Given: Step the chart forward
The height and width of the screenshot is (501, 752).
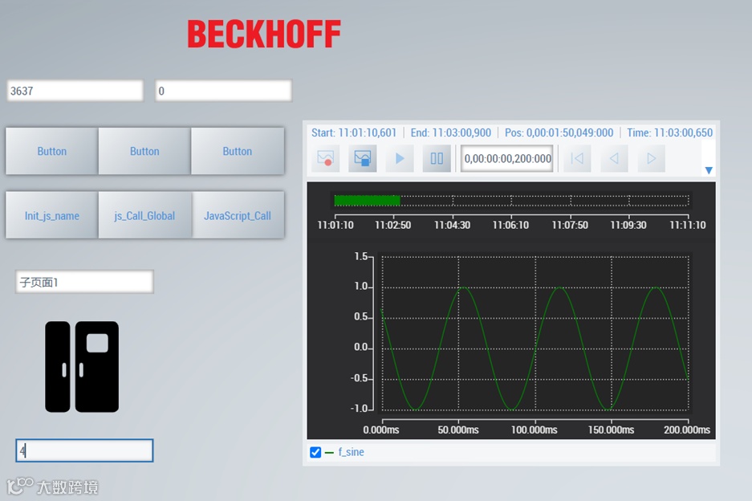Looking at the screenshot, I should pyautogui.click(x=652, y=158).
